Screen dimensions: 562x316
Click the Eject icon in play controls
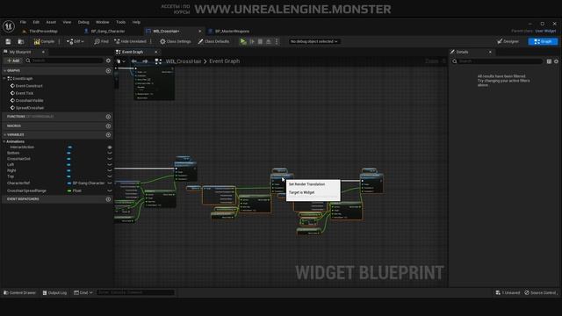pyautogui.click(x=269, y=41)
